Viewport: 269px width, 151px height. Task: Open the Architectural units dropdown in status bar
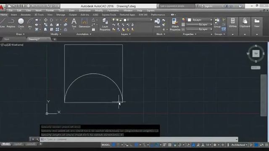click(239, 145)
